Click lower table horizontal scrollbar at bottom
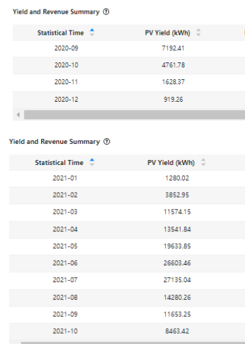245x344 pixels. [x=133, y=343]
